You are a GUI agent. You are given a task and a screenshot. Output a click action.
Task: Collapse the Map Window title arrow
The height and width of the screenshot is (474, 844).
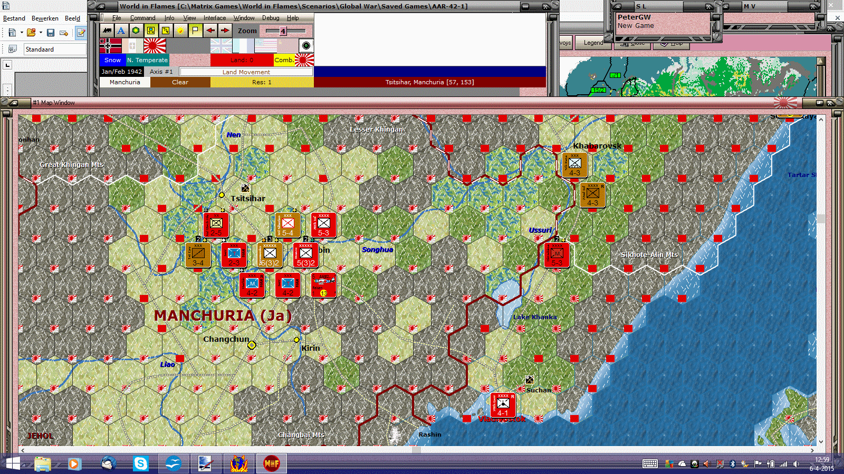(x=14, y=102)
